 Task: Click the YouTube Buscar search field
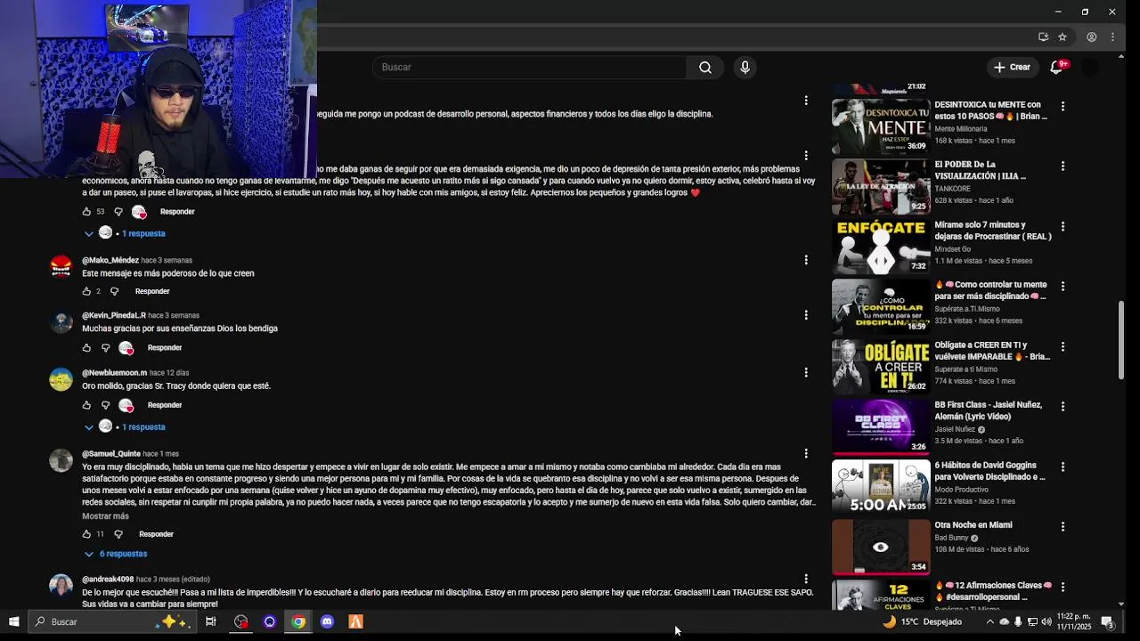[530, 68]
